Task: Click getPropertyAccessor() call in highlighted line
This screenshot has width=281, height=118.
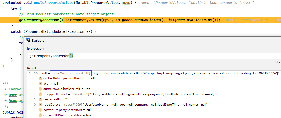Action: 41,20
